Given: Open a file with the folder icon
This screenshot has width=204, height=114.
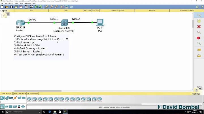Looking at the screenshot, I should pyautogui.click(x=7, y=7).
